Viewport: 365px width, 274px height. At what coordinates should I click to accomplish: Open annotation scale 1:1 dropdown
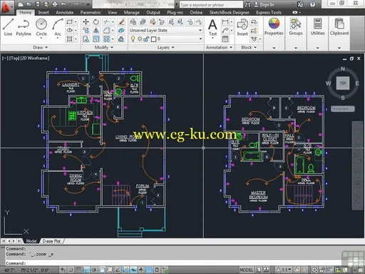(x=286, y=270)
